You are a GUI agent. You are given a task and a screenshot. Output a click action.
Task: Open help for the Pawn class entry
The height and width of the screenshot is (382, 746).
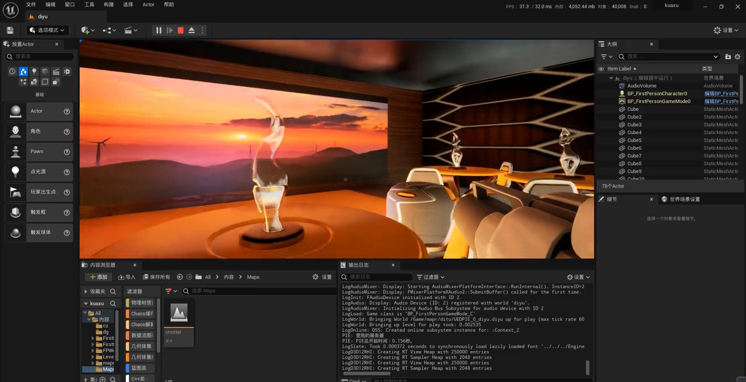(x=66, y=152)
